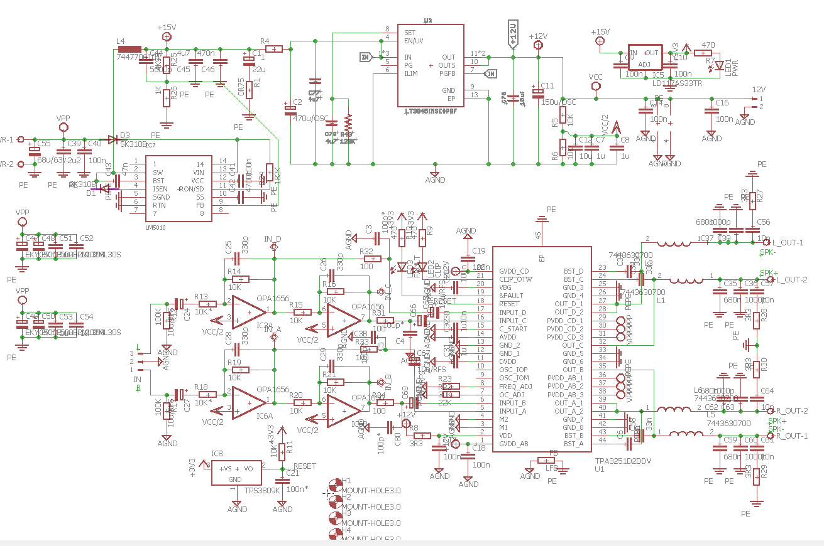Select diode D3 symbol
Viewport: 824px width, 546px height.
pyautogui.click(x=112, y=139)
